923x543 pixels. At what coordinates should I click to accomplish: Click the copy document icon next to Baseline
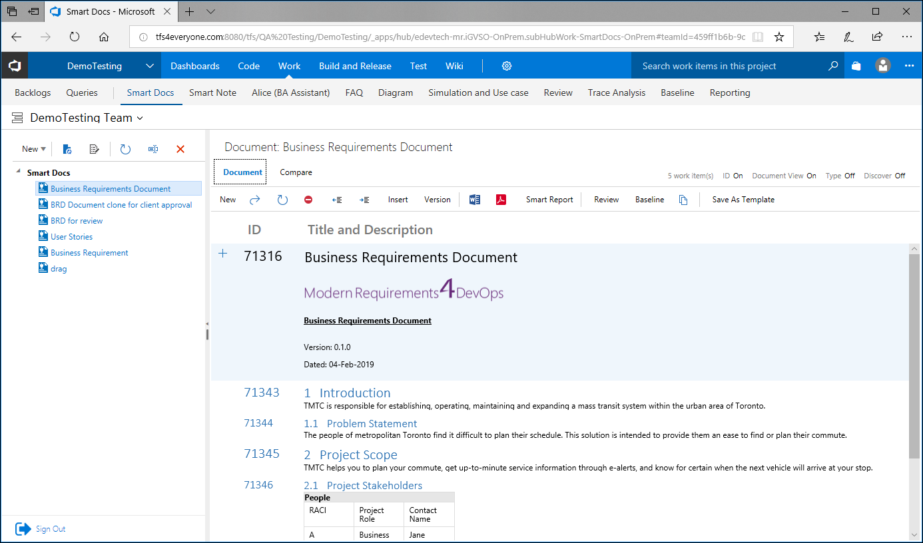[683, 200]
